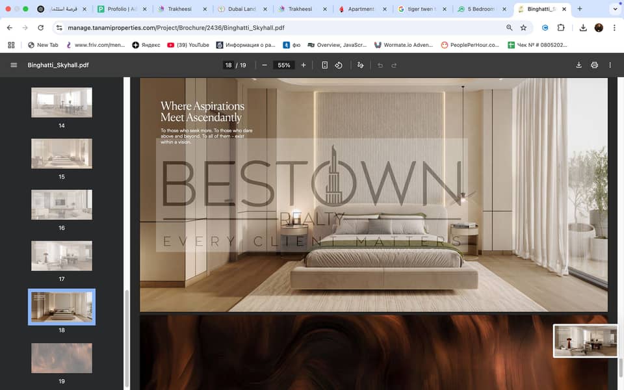624x390 pixels.
Task: Select page 14 thumbnail
Action: 62,102
